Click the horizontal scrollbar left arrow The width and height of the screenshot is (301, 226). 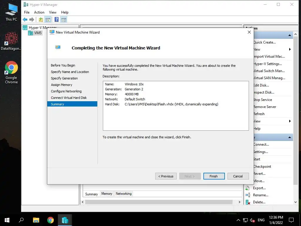[x=83, y=202]
